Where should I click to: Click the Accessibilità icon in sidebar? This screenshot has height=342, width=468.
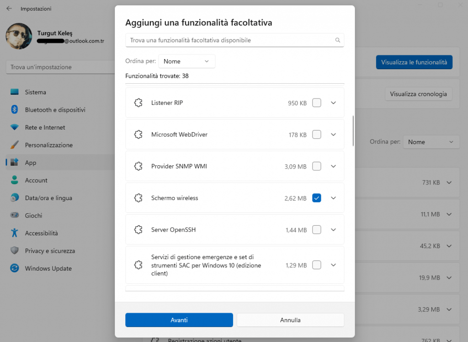[x=15, y=233]
